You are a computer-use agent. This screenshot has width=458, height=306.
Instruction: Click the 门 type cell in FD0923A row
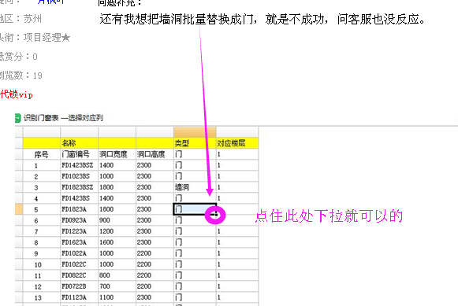(195, 220)
